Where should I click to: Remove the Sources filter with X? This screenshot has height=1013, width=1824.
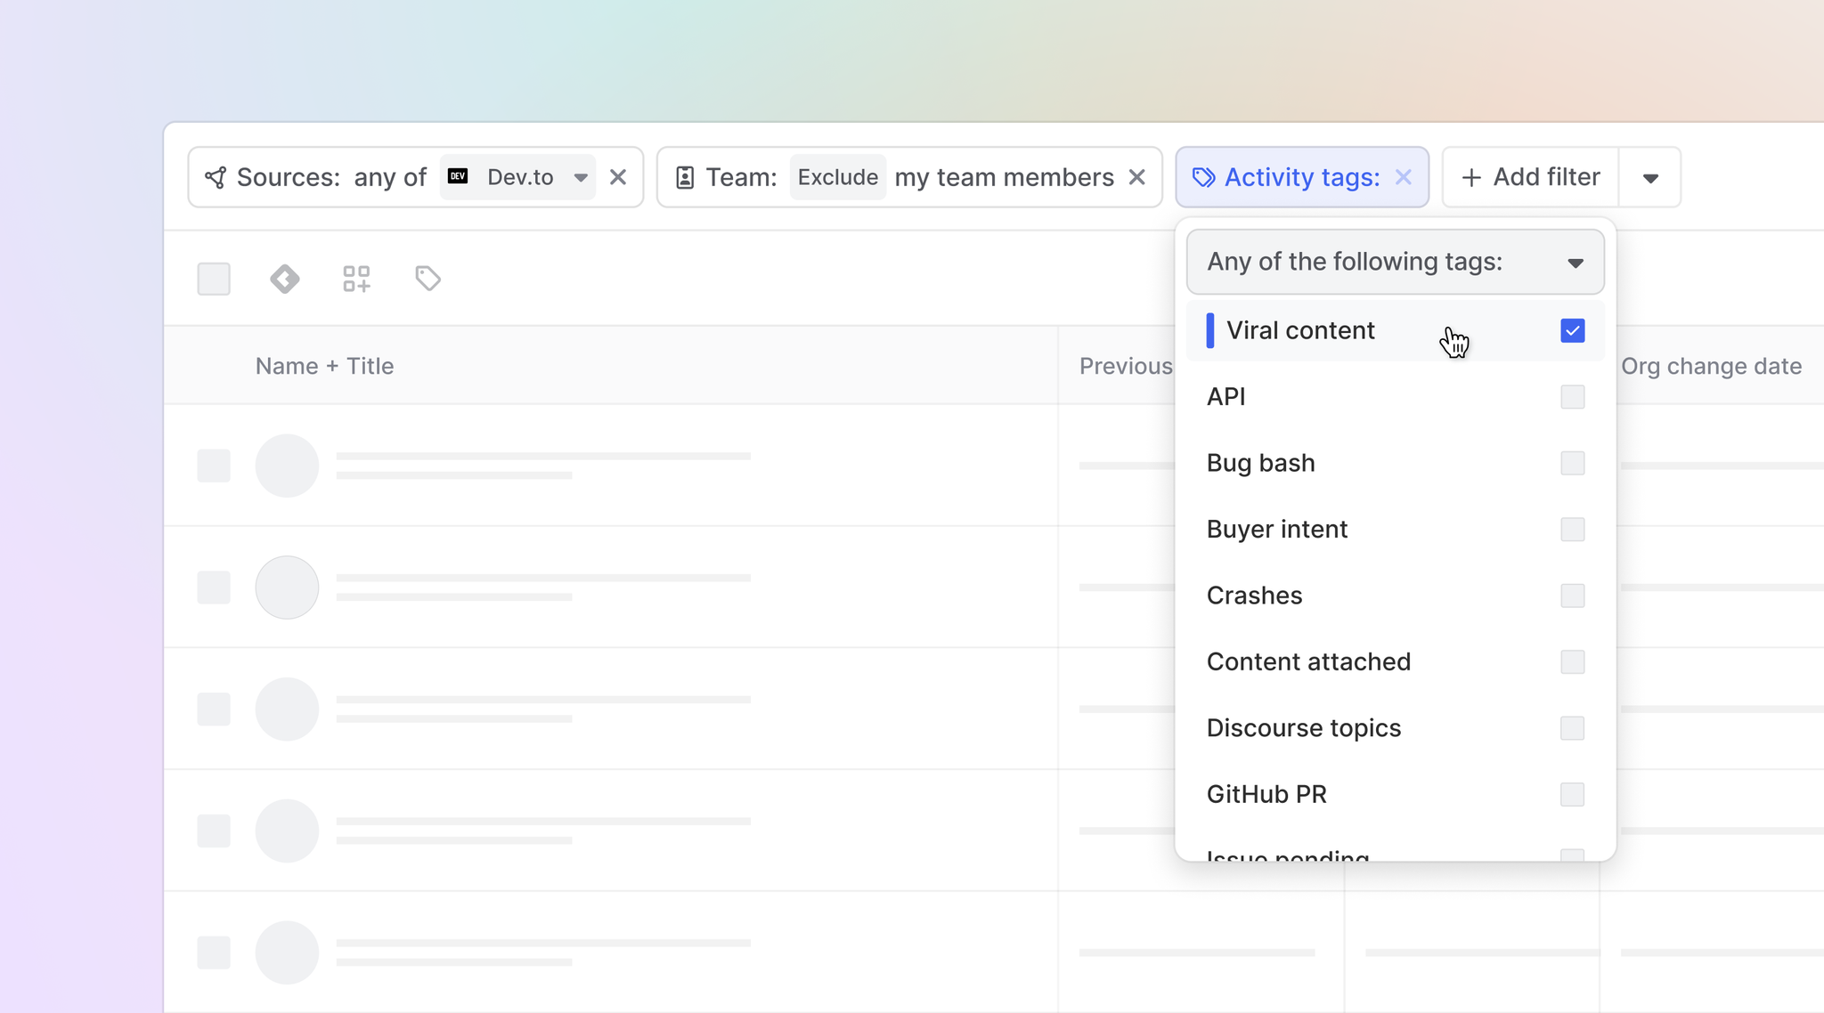coord(618,177)
